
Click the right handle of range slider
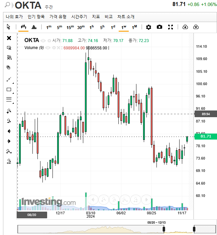(x=194, y=229)
